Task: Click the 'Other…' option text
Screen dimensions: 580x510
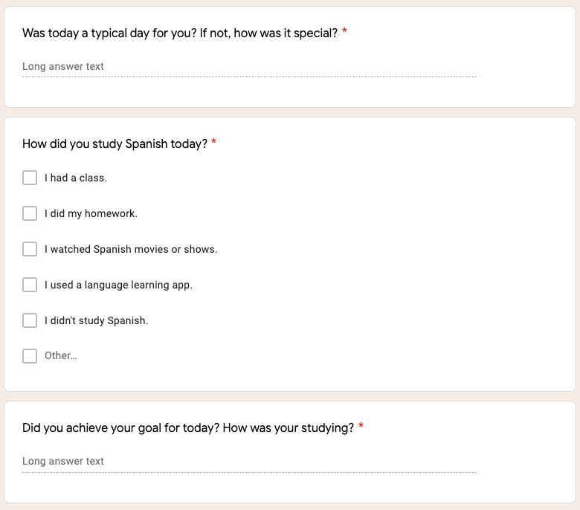Action: click(60, 355)
